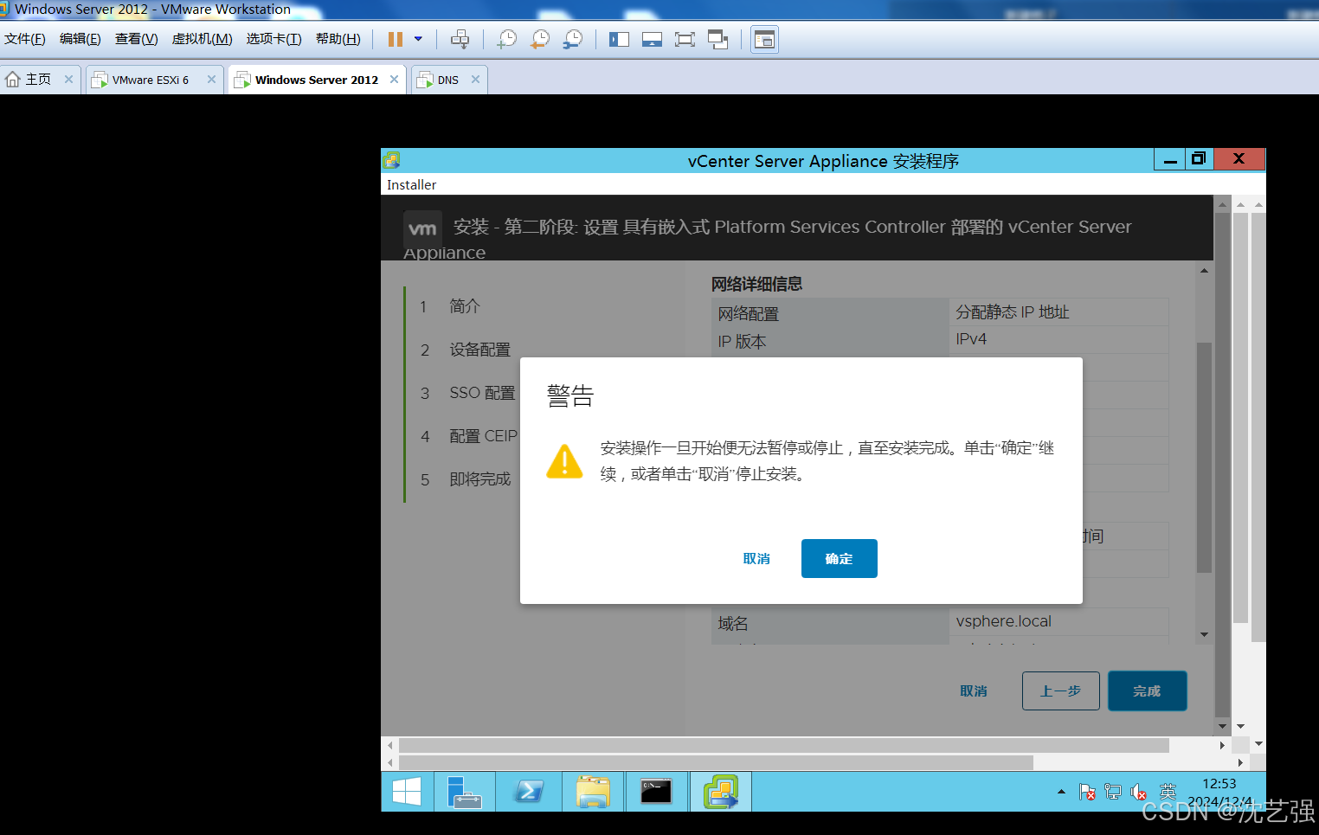This screenshot has height=835, width=1319.
Task: Click the summary panel scroll down arrow
Action: [x=1204, y=634]
